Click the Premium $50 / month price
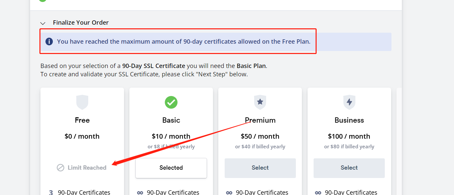454x195 pixels. (260, 136)
